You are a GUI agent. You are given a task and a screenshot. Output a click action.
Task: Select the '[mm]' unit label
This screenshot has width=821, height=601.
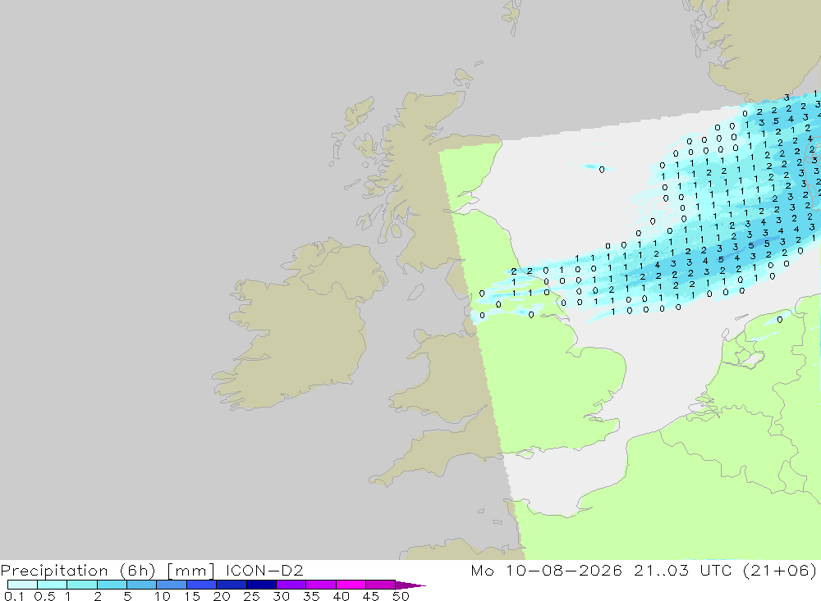point(190,571)
